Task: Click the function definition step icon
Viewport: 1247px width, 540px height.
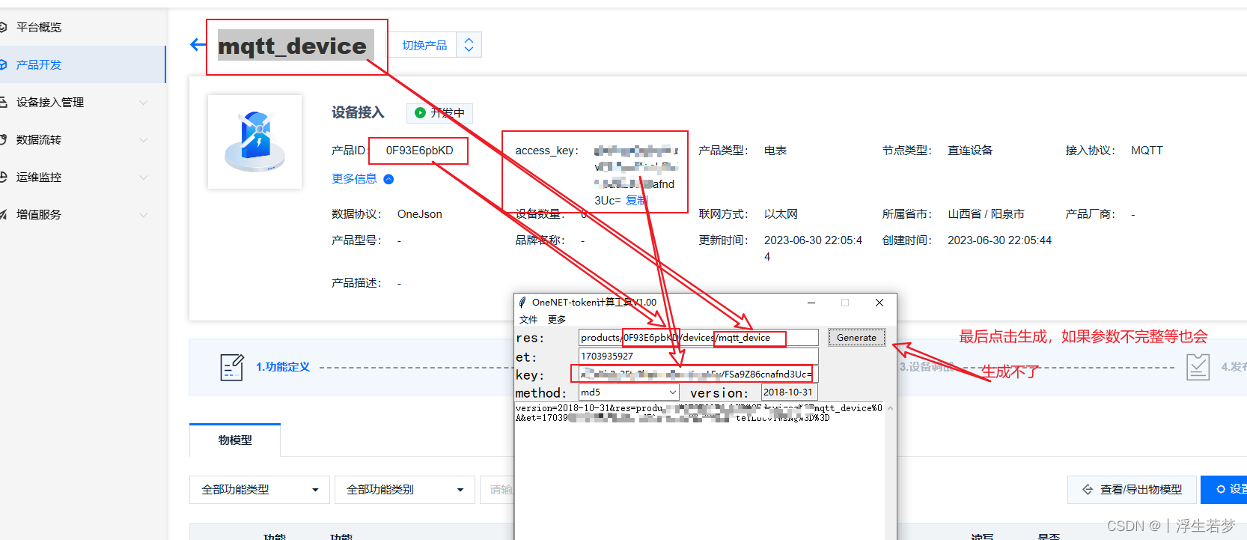Action: [x=232, y=367]
